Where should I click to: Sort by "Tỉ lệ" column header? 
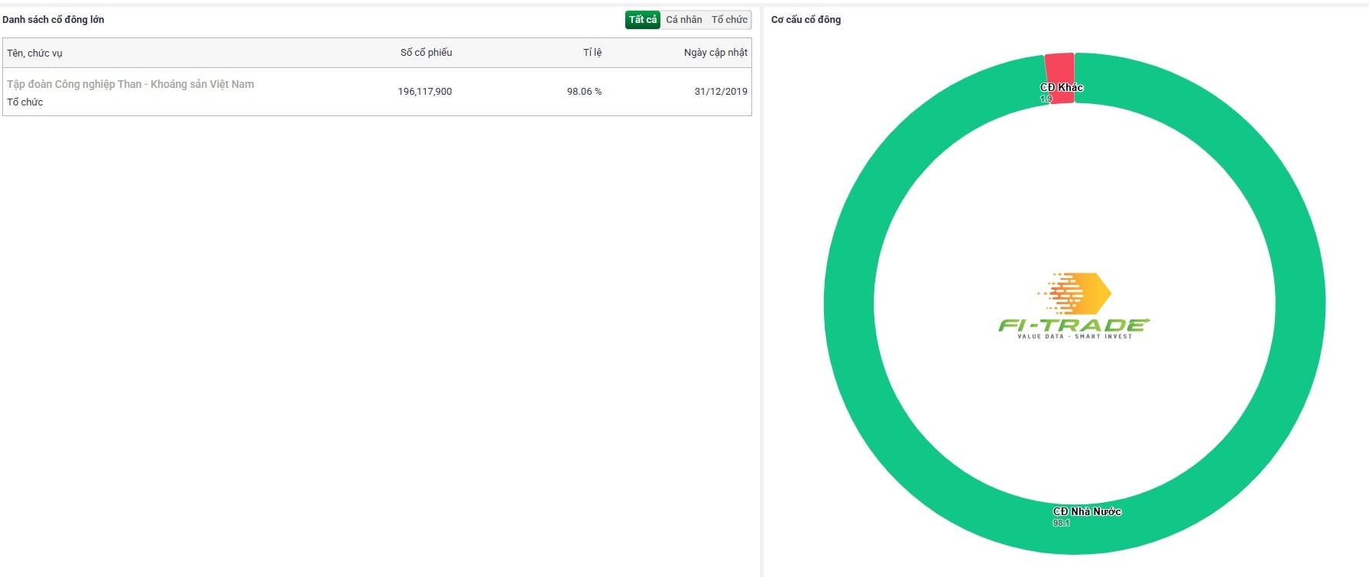click(592, 53)
